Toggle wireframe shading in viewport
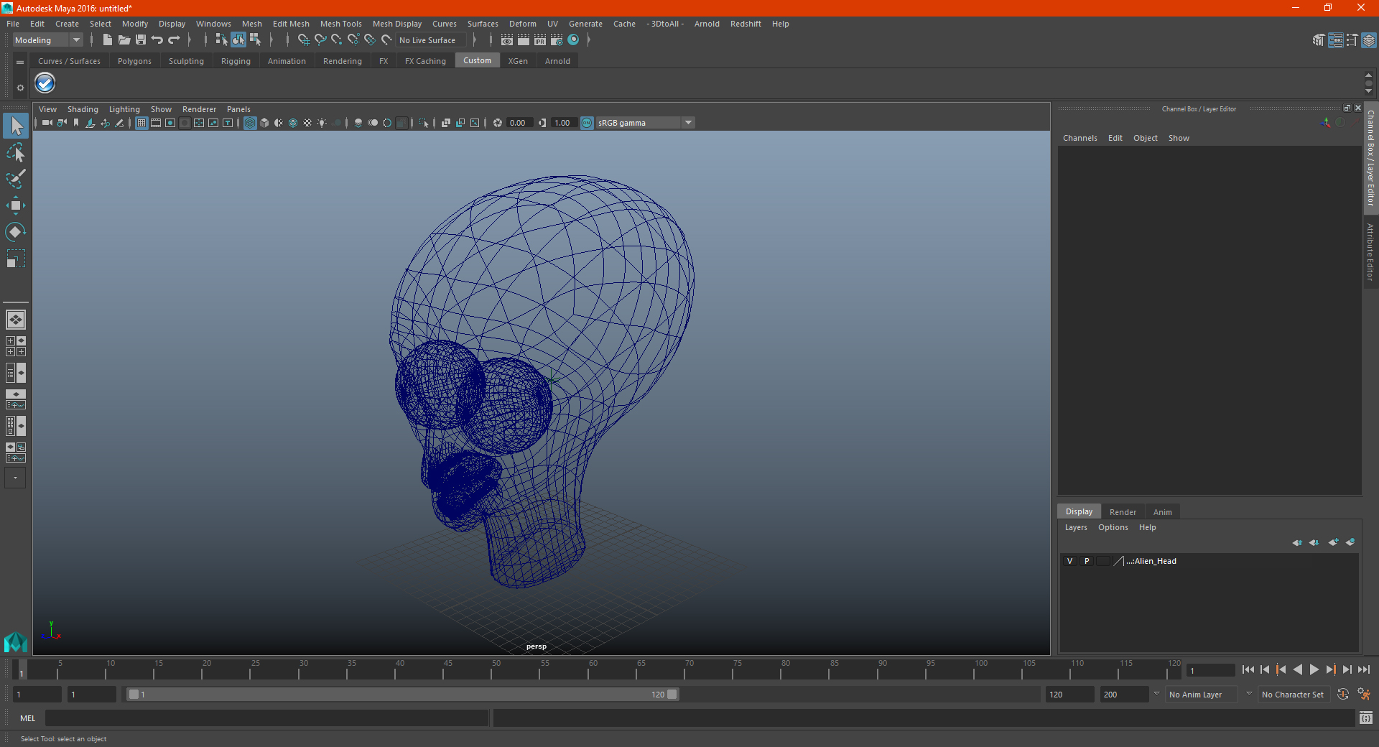This screenshot has width=1379, height=747. (x=250, y=123)
